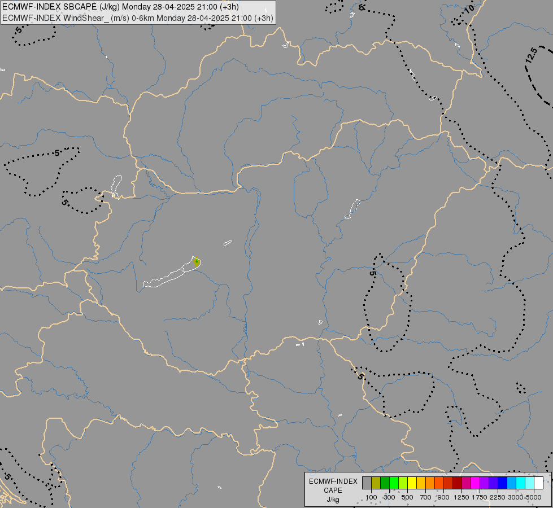The height and width of the screenshot is (508, 553).
Task: Click the SBCAPE title line at the top
Action: coord(121,7)
